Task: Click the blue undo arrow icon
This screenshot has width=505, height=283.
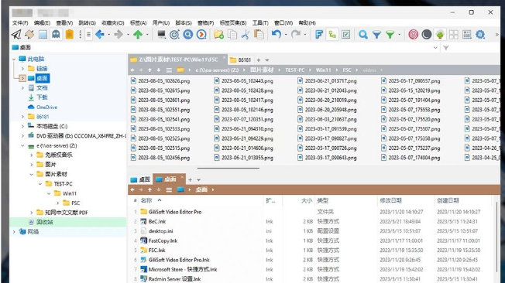Action: 276,34
